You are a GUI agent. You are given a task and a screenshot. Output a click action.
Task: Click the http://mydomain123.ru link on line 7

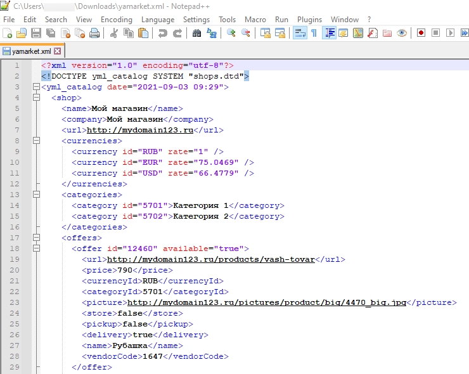click(x=139, y=131)
